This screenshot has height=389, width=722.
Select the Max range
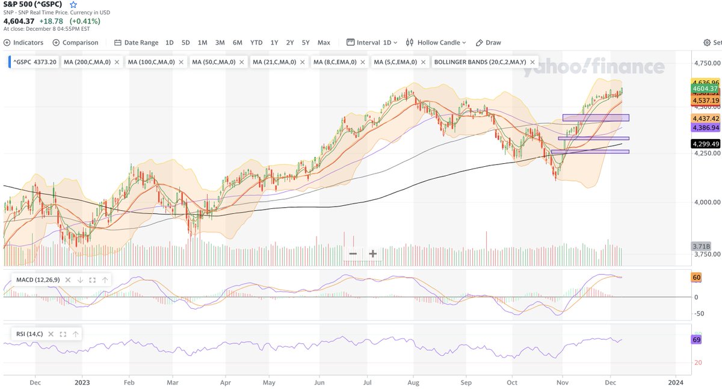click(x=324, y=43)
